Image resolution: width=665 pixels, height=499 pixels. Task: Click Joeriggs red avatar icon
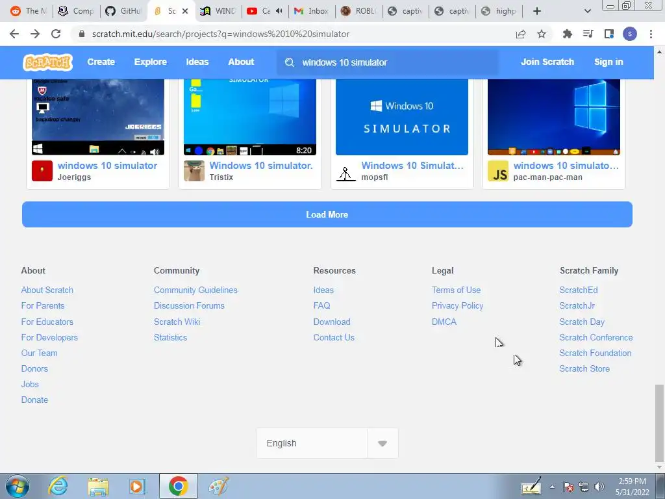coord(42,171)
